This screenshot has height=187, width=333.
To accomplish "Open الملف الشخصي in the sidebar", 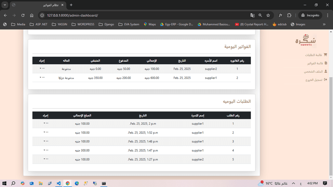I will (313, 71).
